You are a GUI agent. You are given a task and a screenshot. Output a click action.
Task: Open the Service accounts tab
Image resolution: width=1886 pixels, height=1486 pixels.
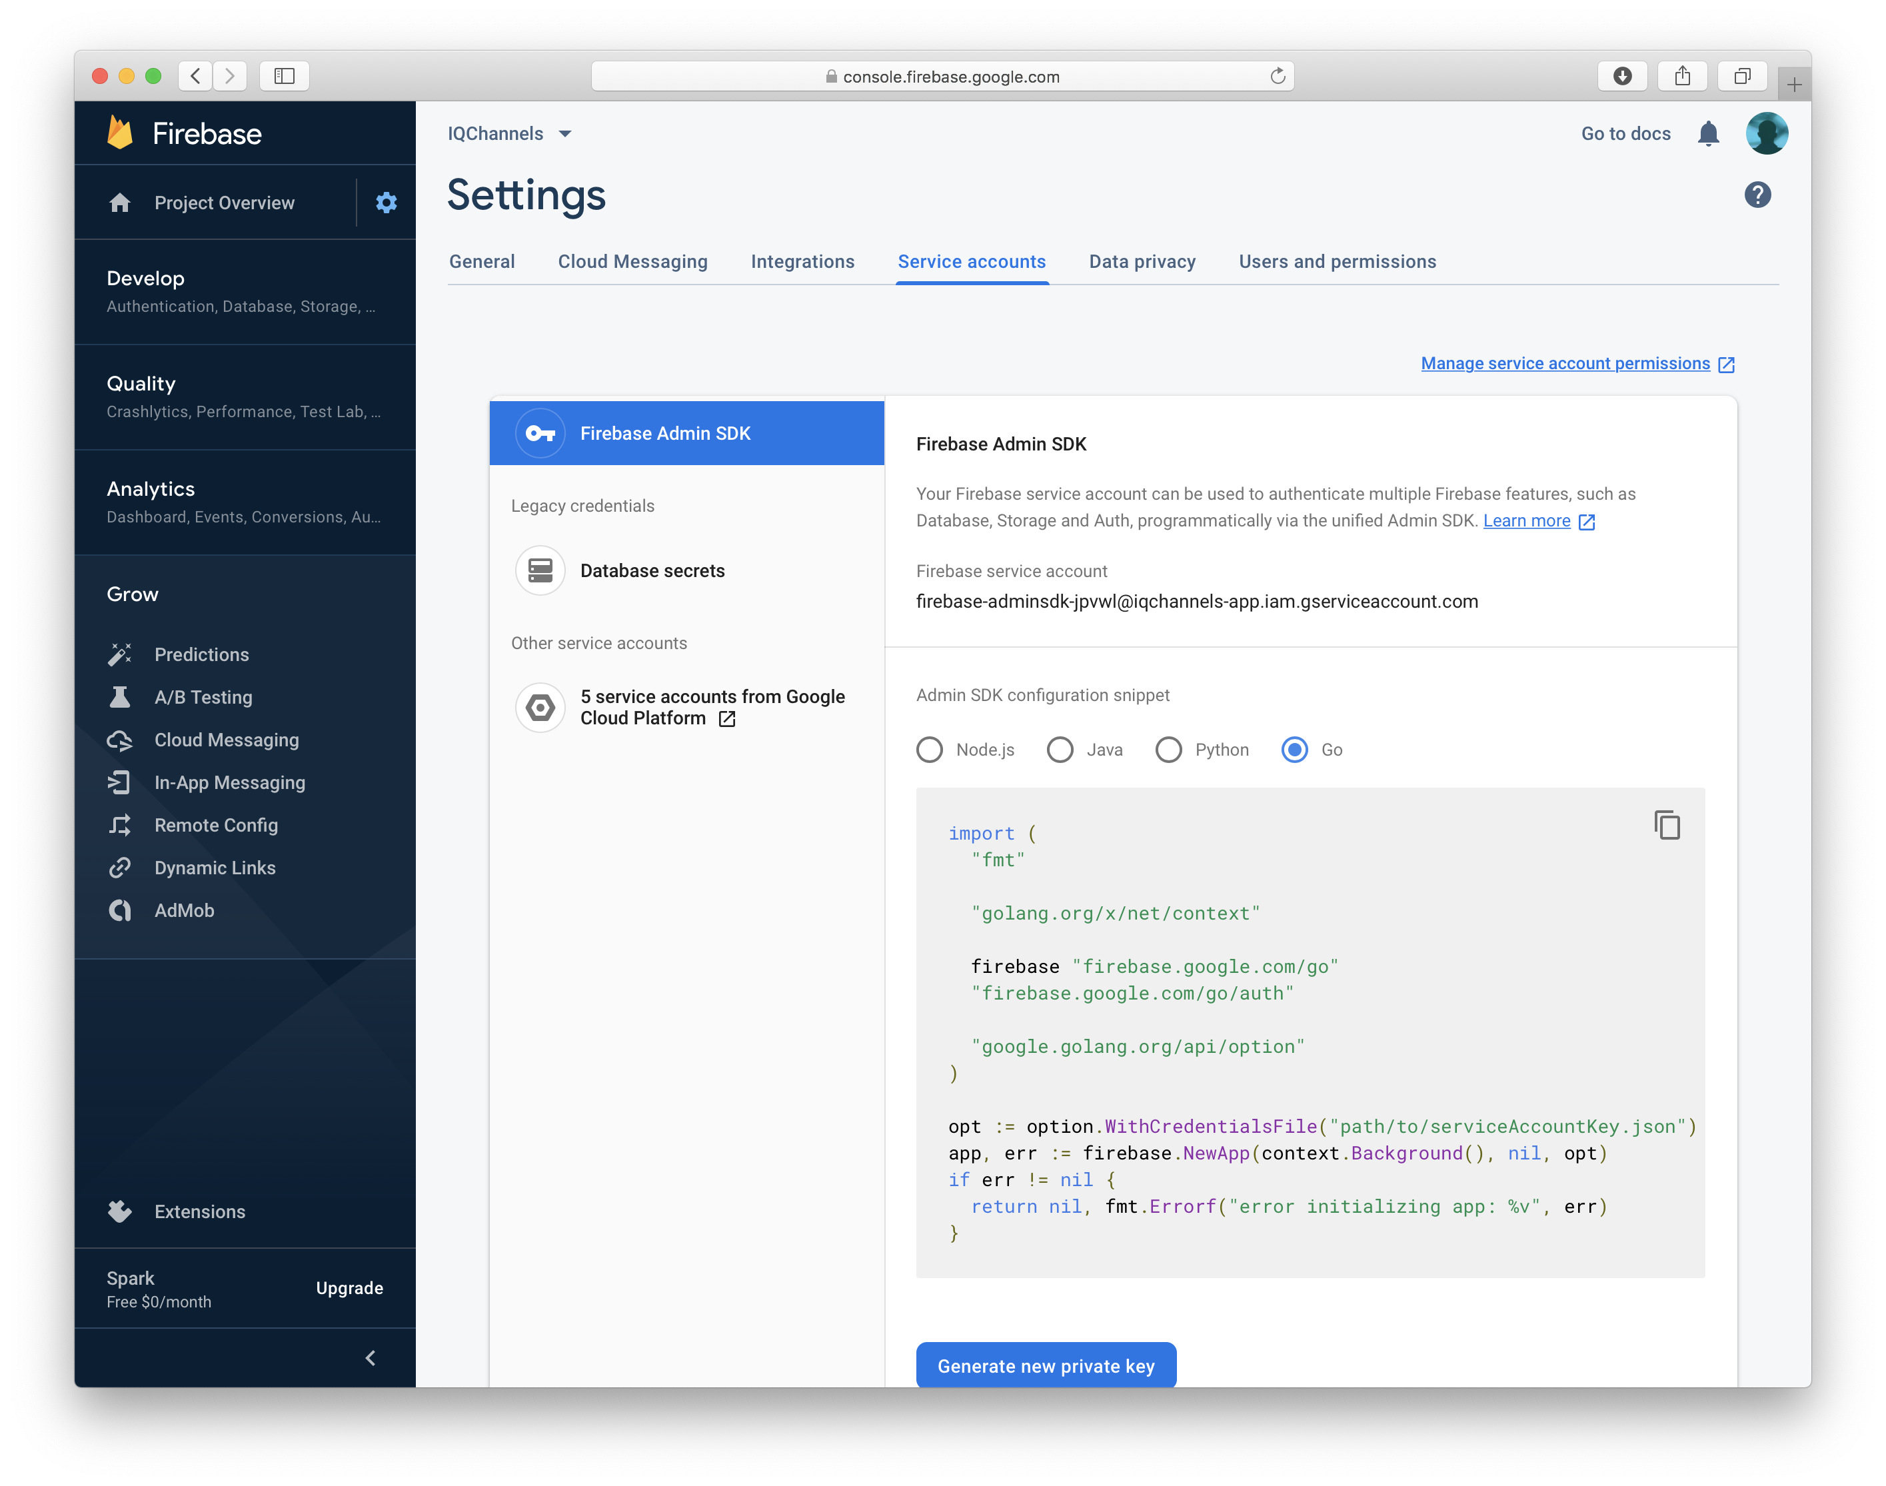[x=972, y=262]
